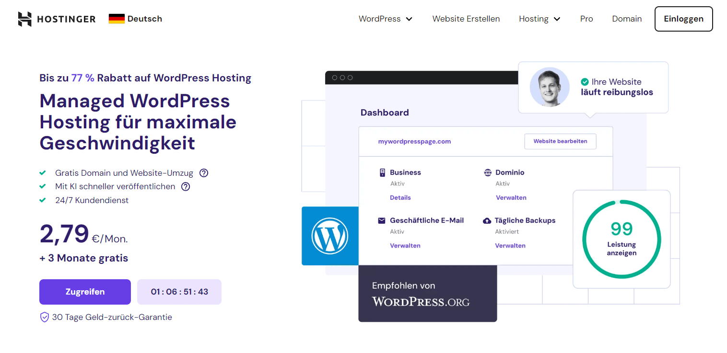The width and height of the screenshot is (727, 353).
Task: Go to Website Erstellen
Action: (466, 19)
